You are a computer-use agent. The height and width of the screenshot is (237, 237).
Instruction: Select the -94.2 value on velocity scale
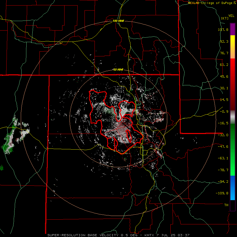pos(223,181)
